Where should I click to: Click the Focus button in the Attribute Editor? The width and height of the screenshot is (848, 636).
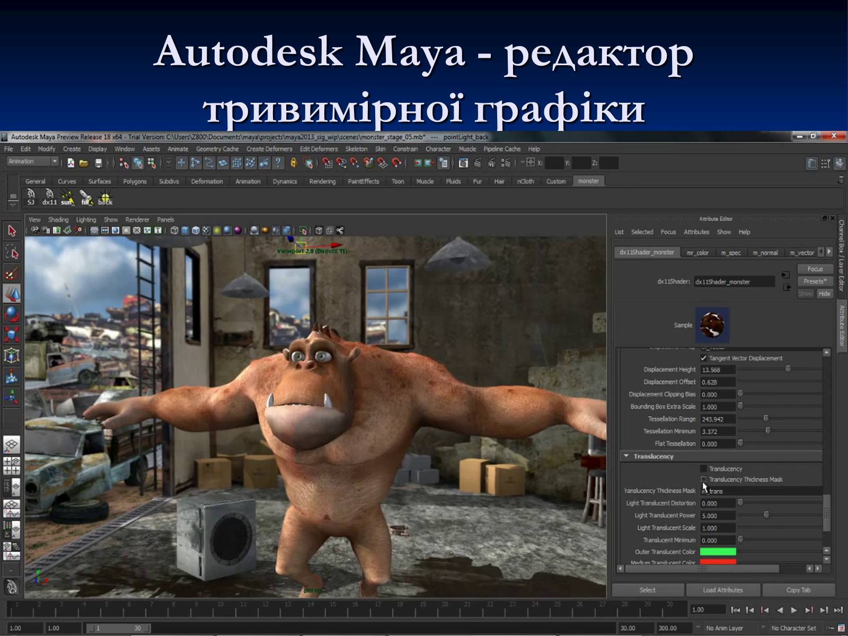click(815, 269)
